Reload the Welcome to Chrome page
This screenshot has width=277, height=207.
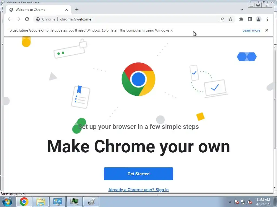(x=27, y=19)
